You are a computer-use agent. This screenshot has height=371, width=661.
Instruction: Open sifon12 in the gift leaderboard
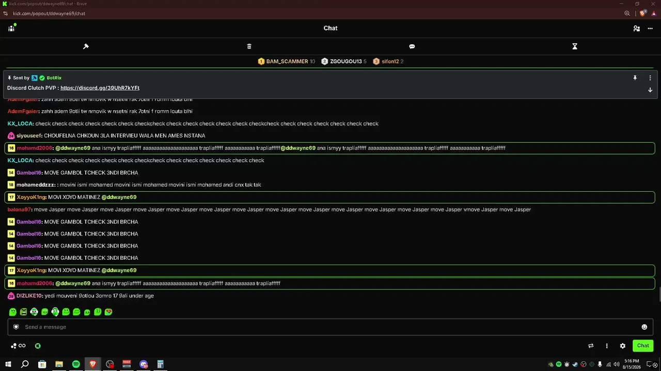tap(388, 61)
